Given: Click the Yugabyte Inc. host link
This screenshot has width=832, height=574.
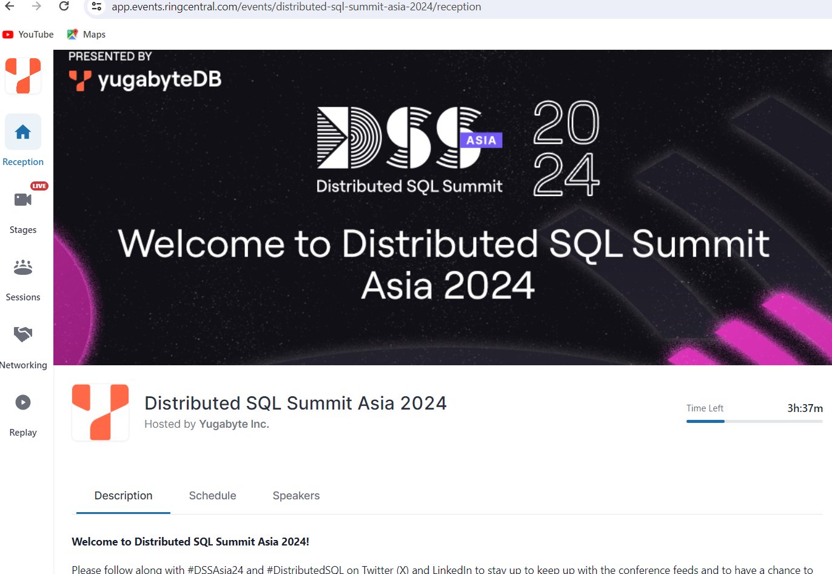Looking at the screenshot, I should pyautogui.click(x=234, y=424).
